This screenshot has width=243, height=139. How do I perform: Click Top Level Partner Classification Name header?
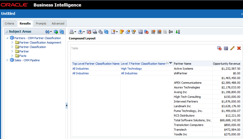pyautogui.click(x=96, y=64)
